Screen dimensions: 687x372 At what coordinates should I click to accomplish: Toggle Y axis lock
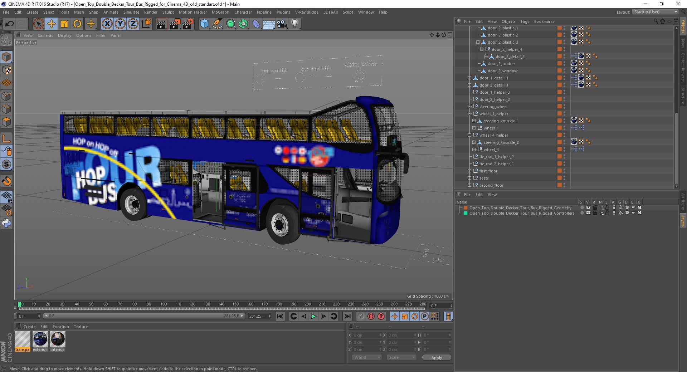[x=120, y=24]
